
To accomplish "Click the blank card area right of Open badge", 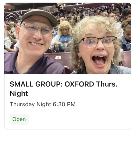I will tap(79, 119).
